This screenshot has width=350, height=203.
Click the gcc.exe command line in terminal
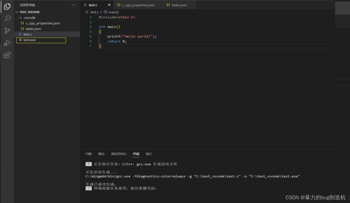(x=192, y=176)
